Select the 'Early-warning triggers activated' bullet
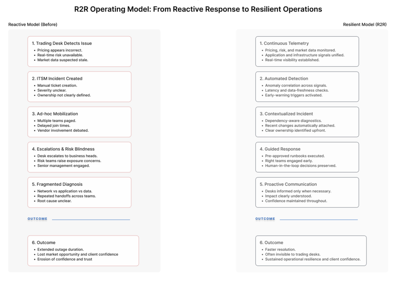This screenshot has height=286, width=395. click(294, 95)
